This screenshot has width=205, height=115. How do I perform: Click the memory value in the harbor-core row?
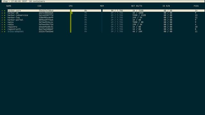[117, 11]
